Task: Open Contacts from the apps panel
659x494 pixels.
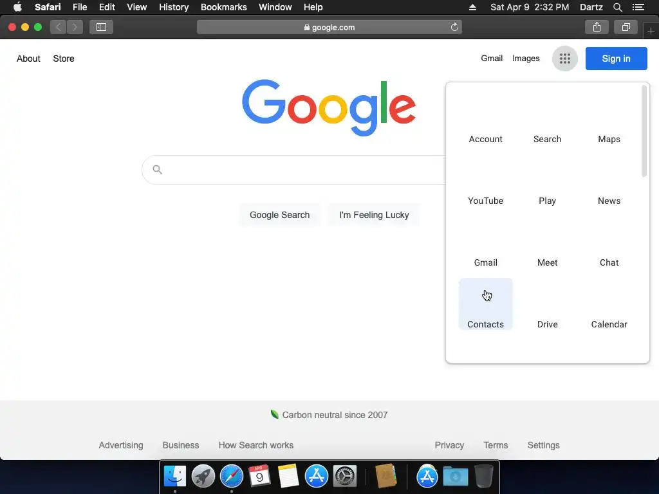Action: coord(485,304)
